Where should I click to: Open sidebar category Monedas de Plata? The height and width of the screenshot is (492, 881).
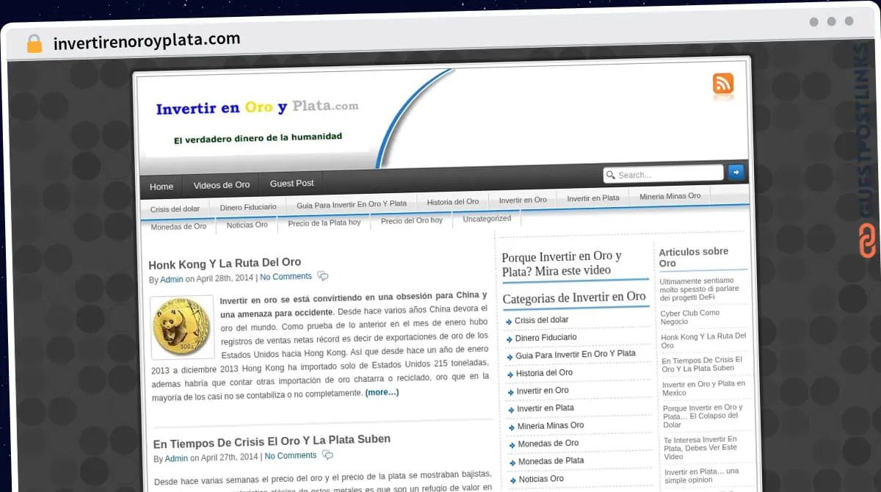point(551,461)
